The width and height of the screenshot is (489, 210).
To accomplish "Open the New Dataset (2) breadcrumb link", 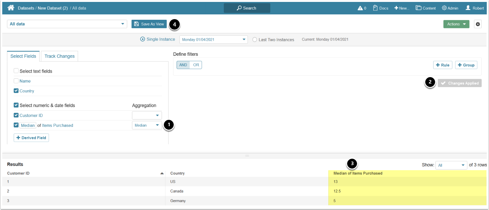I will (x=53, y=8).
